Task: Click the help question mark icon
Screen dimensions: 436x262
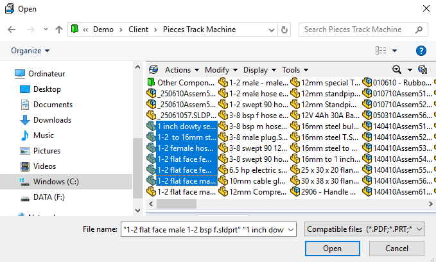Action: click(x=421, y=51)
